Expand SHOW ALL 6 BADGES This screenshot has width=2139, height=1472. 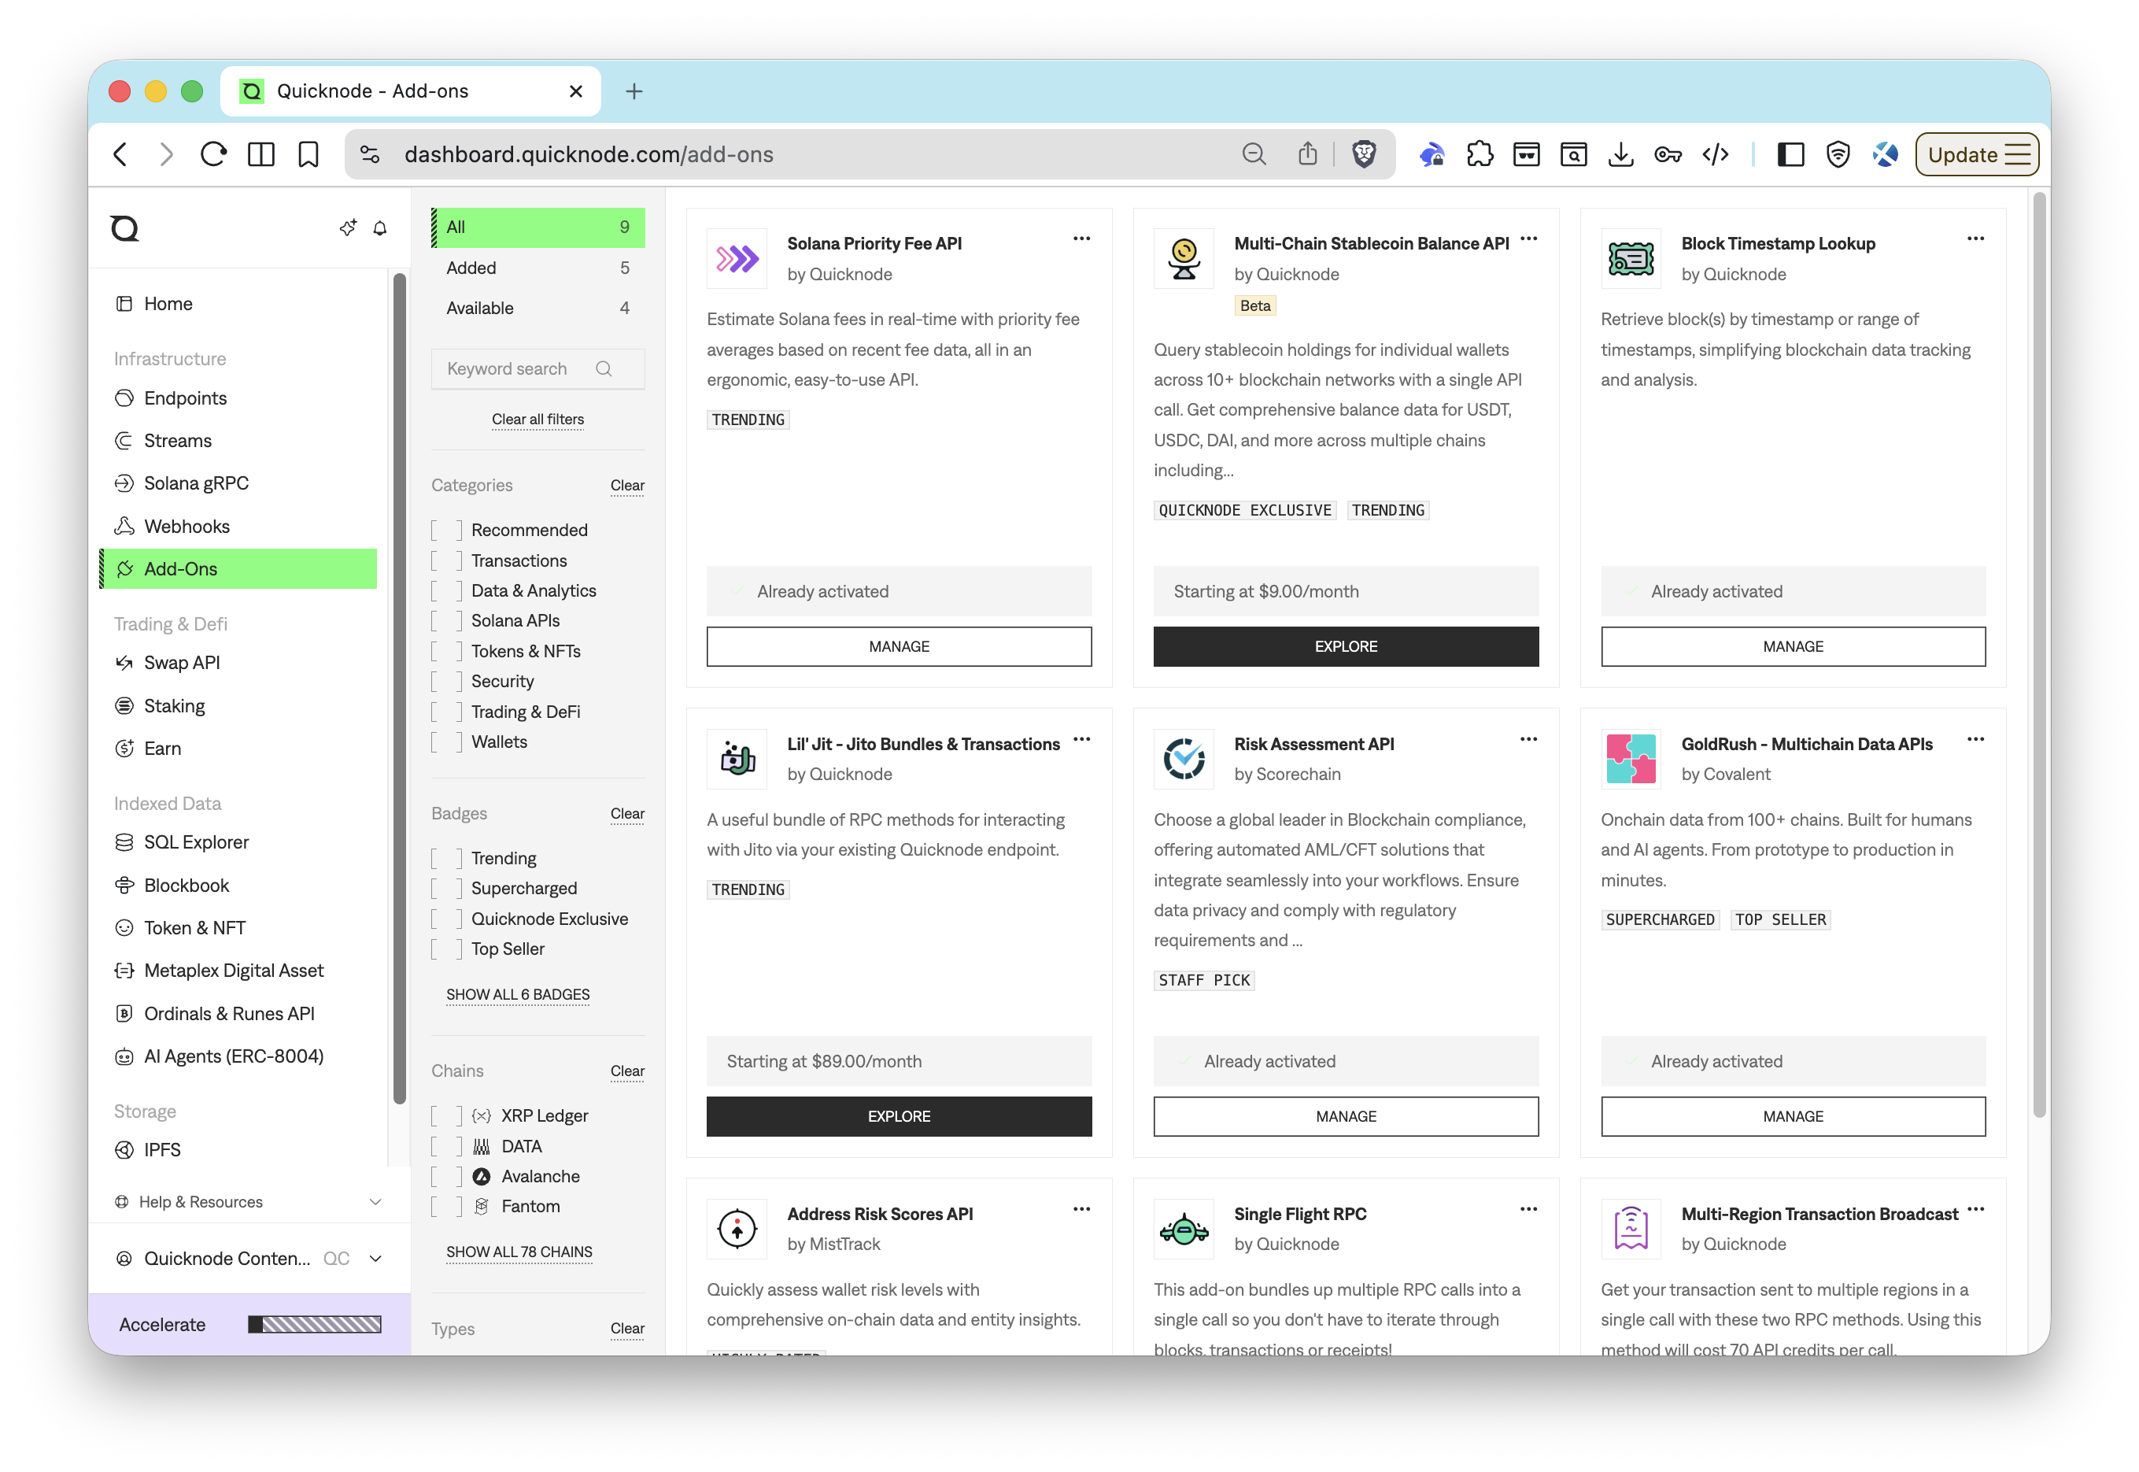[518, 993]
